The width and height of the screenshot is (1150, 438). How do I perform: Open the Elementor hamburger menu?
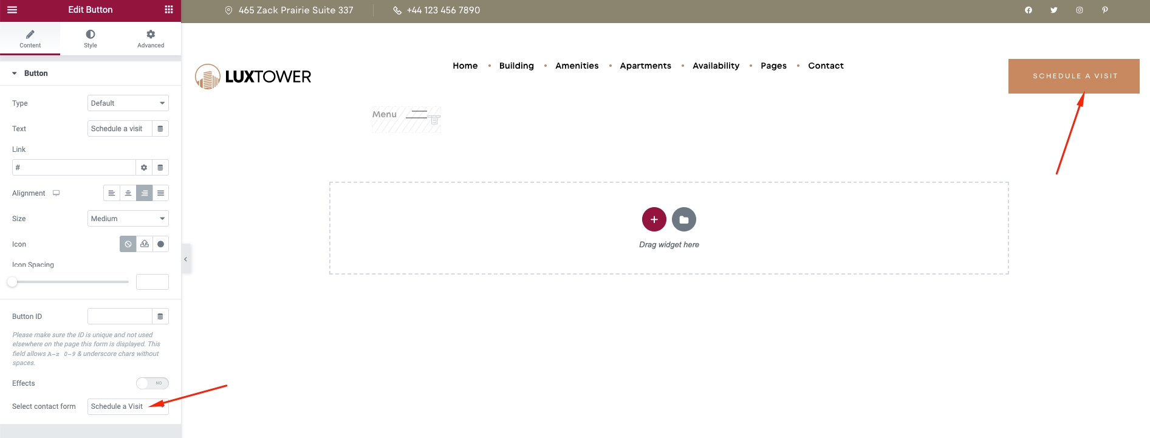click(12, 10)
